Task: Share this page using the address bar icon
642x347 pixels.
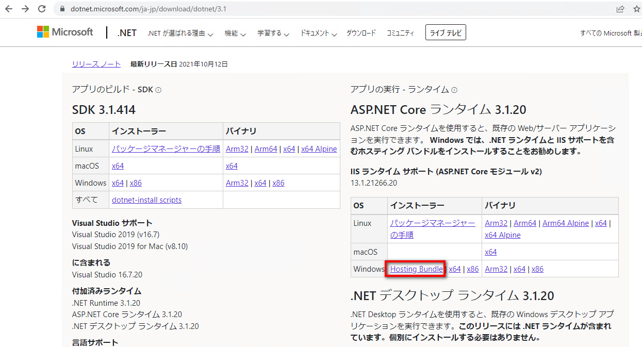Action: tap(620, 9)
